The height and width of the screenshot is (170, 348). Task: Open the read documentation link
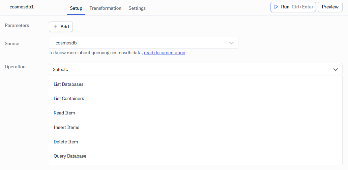click(165, 53)
